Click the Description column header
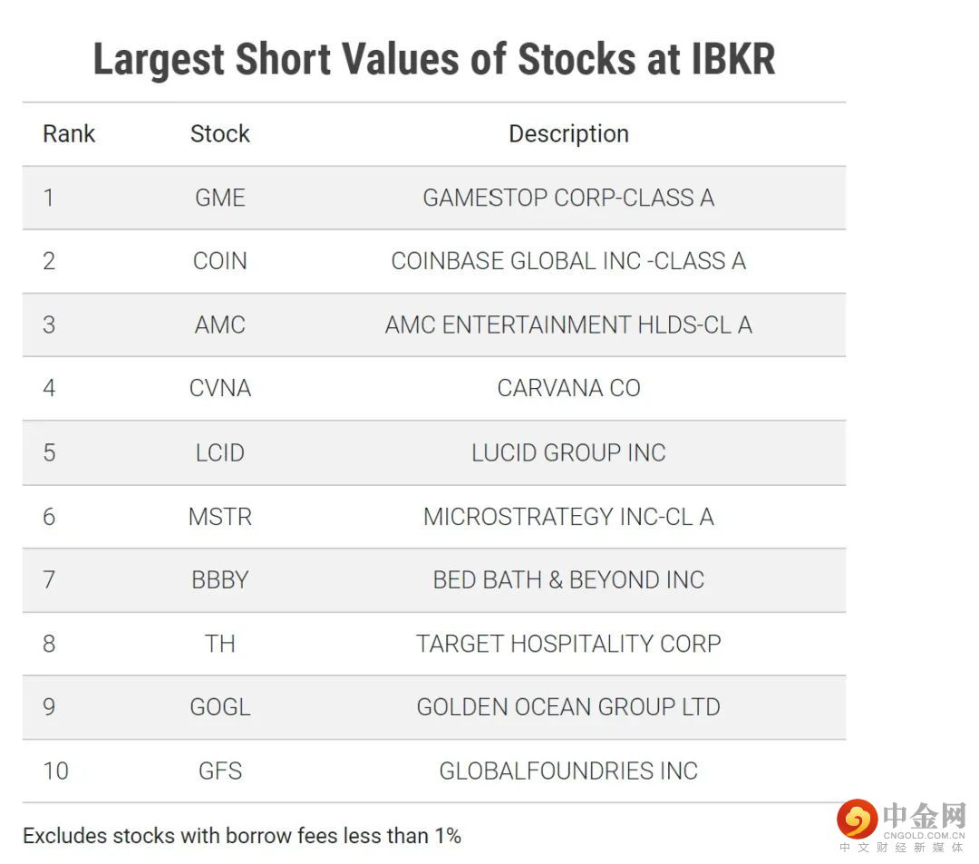 click(x=568, y=134)
